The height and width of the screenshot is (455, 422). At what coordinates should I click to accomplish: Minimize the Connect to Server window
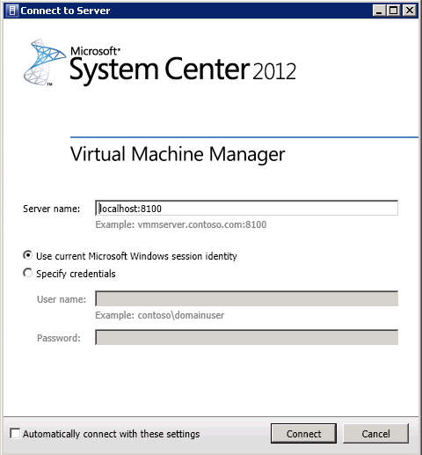[x=380, y=11]
